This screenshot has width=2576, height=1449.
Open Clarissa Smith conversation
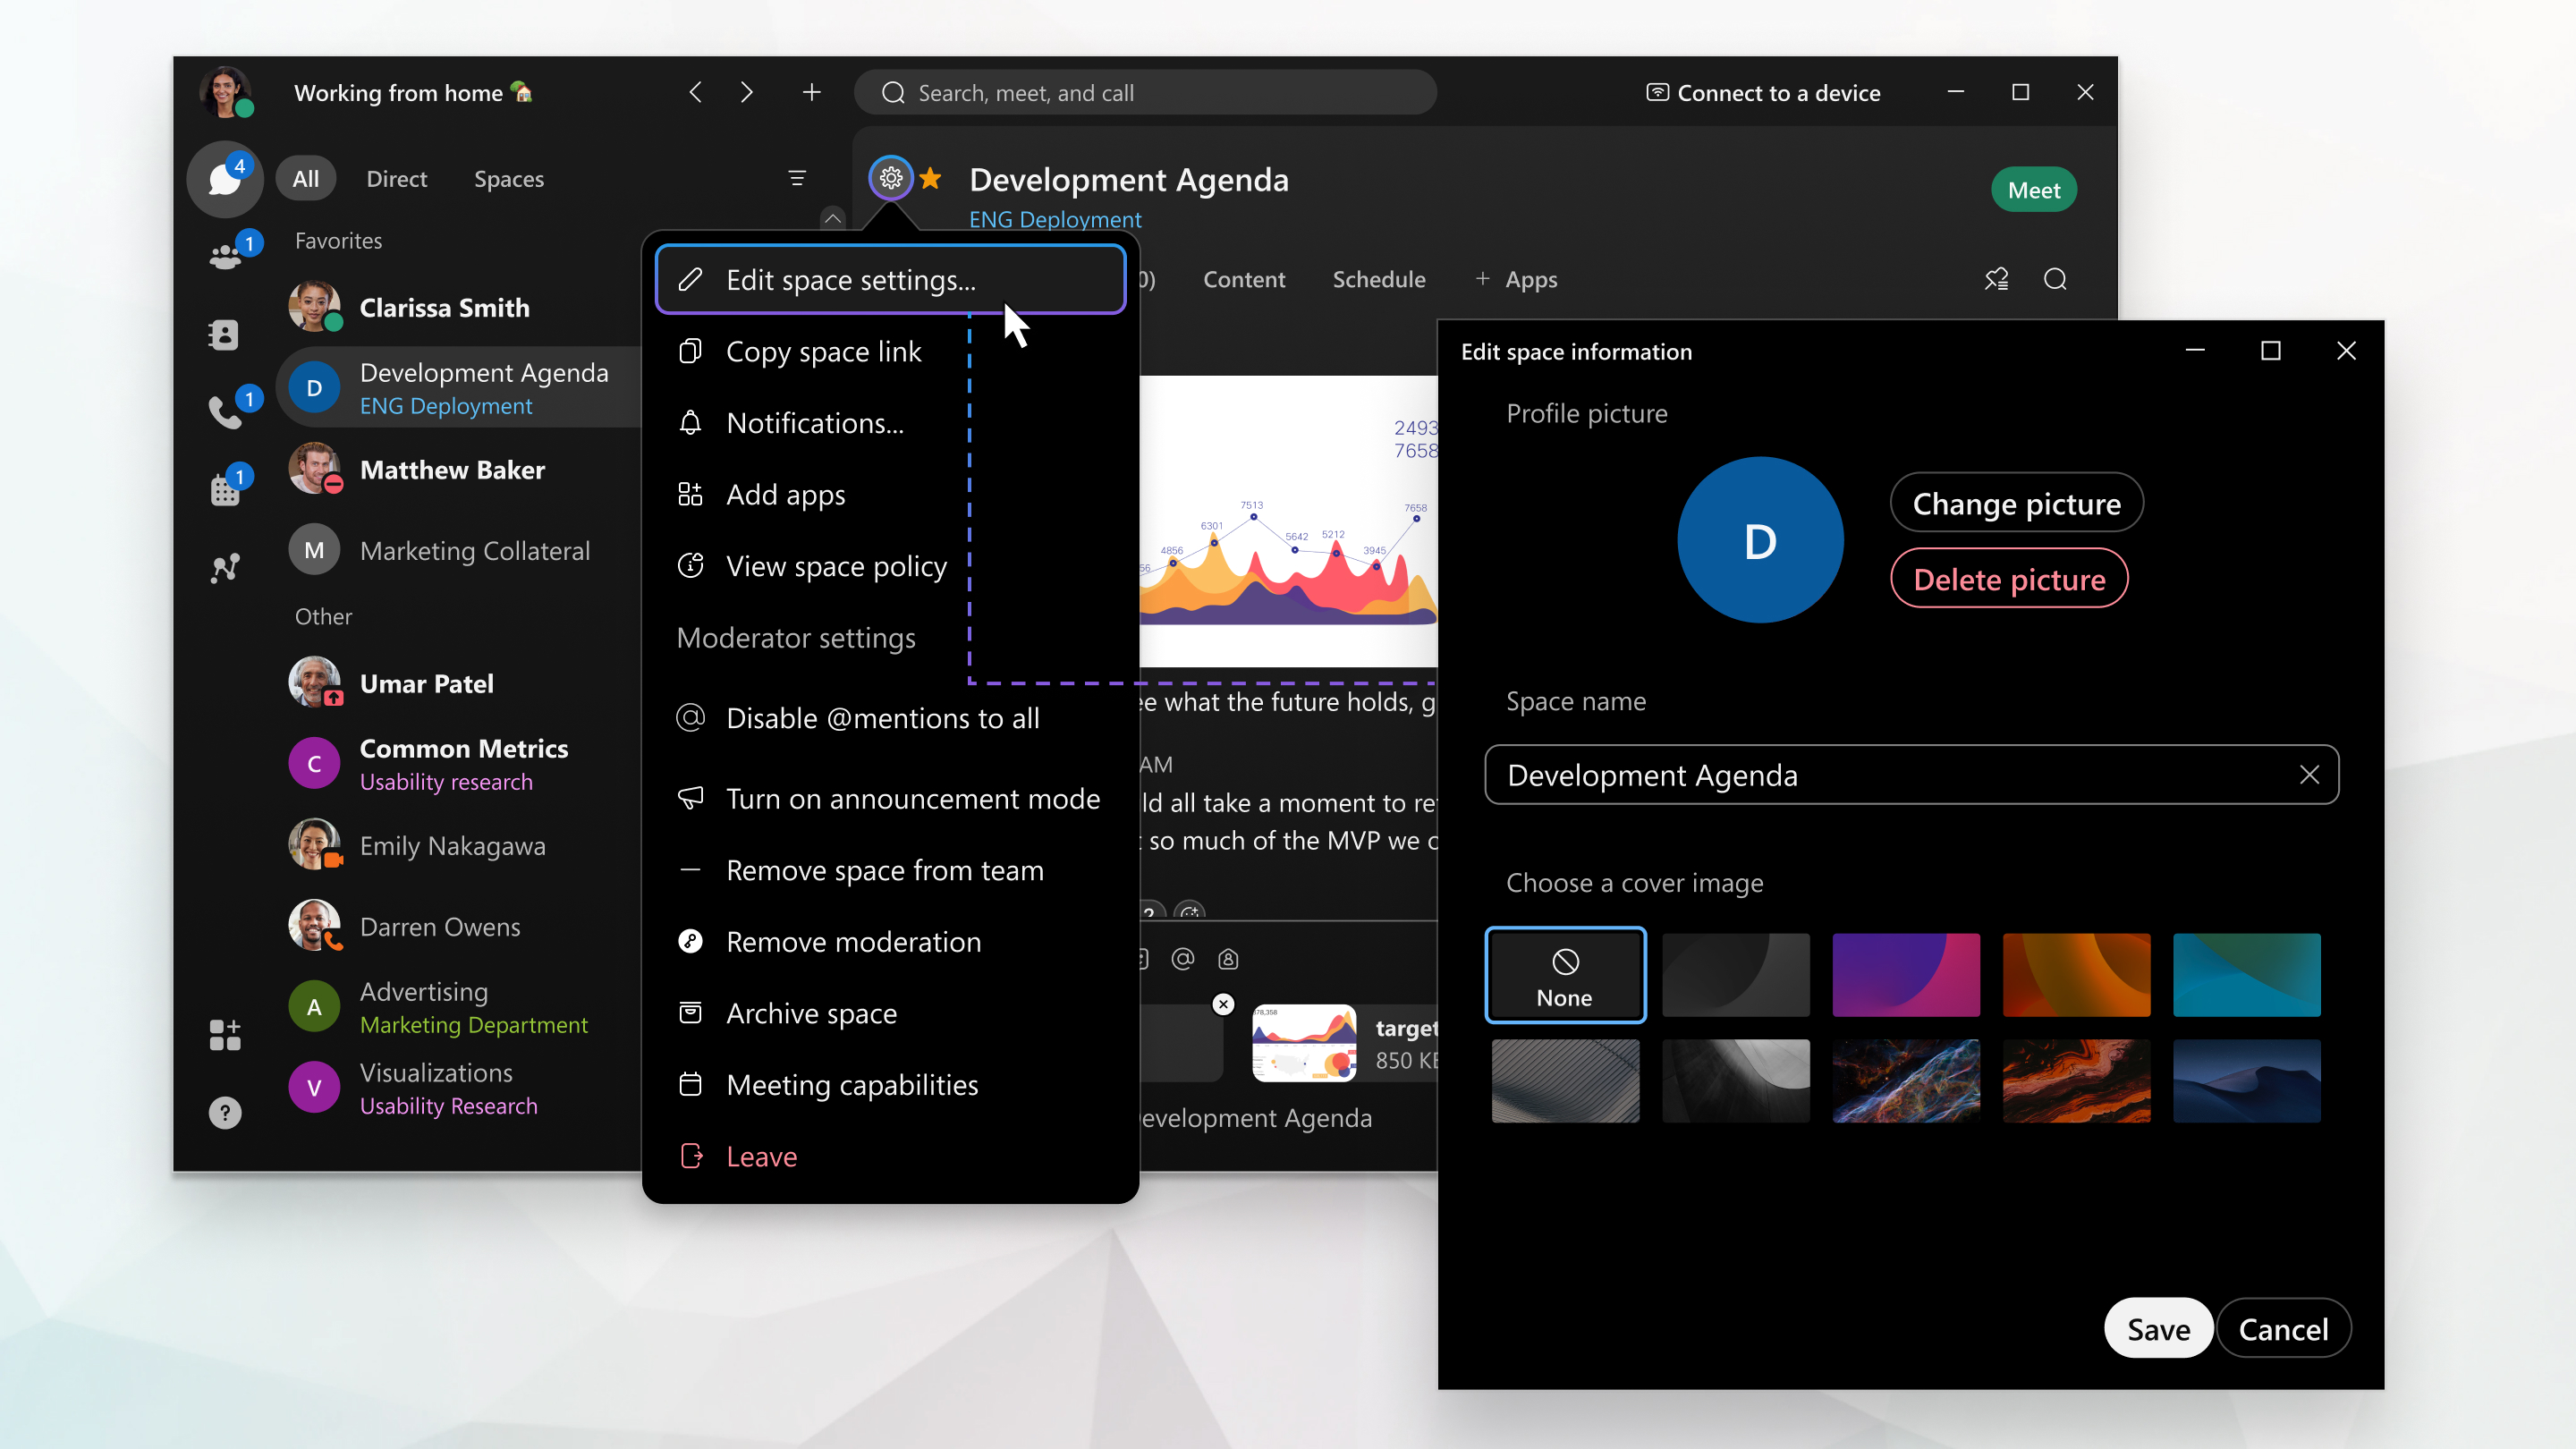[458, 307]
